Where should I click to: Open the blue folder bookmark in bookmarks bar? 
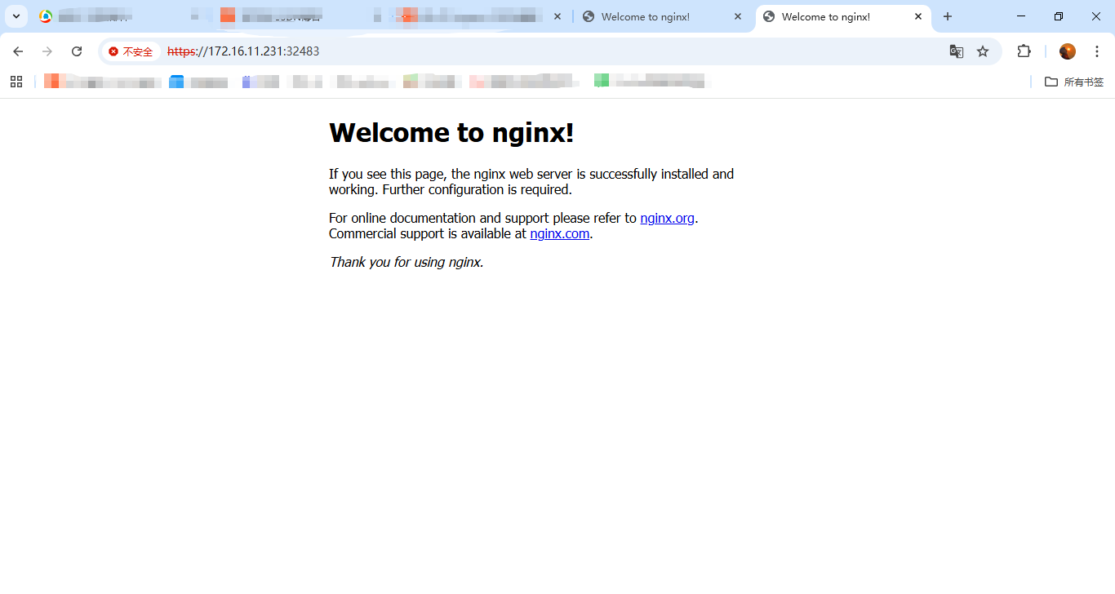[198, 82]
